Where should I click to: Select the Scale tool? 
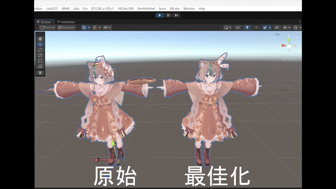point(40,56)
